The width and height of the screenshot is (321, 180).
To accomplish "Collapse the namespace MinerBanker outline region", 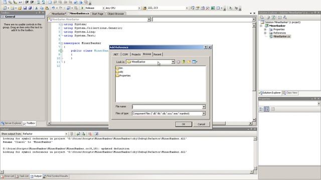I will [x=62, y=43].
